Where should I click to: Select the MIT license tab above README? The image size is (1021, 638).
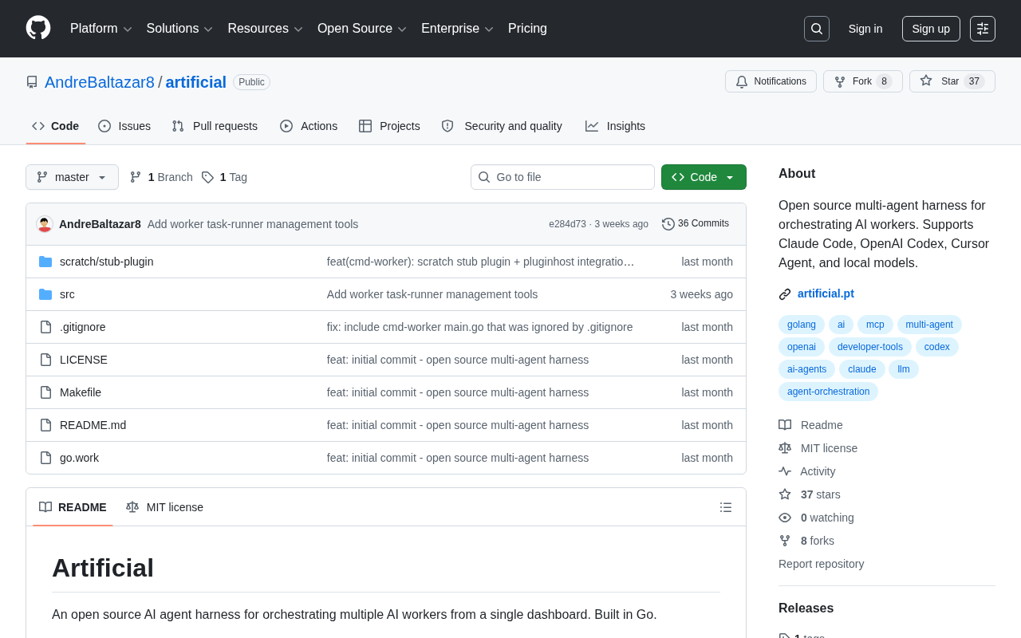[x=164, y=507]
